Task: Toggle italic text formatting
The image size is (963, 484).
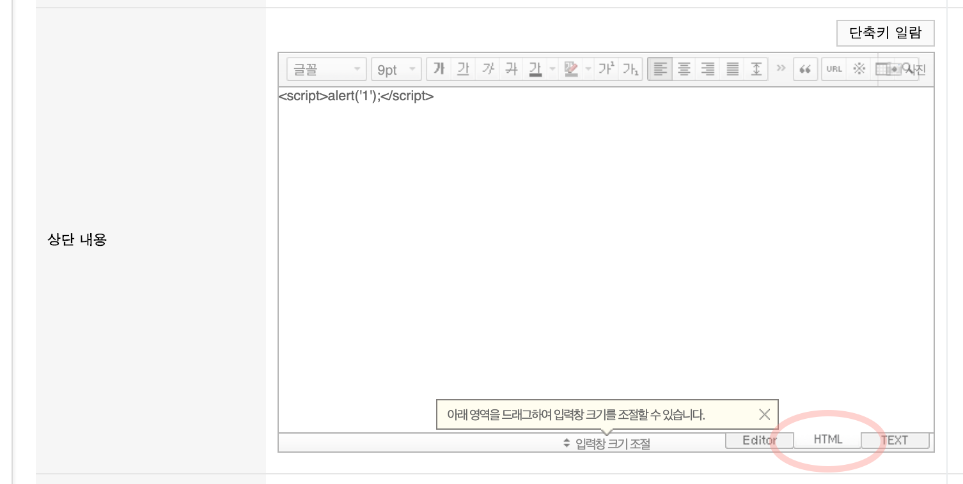Action: point(487,69)
